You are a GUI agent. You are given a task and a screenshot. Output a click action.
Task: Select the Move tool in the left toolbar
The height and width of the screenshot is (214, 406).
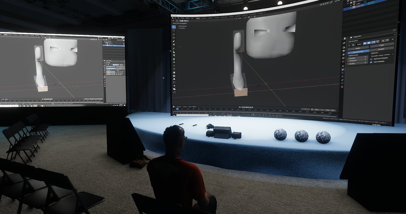coord(174,35)
